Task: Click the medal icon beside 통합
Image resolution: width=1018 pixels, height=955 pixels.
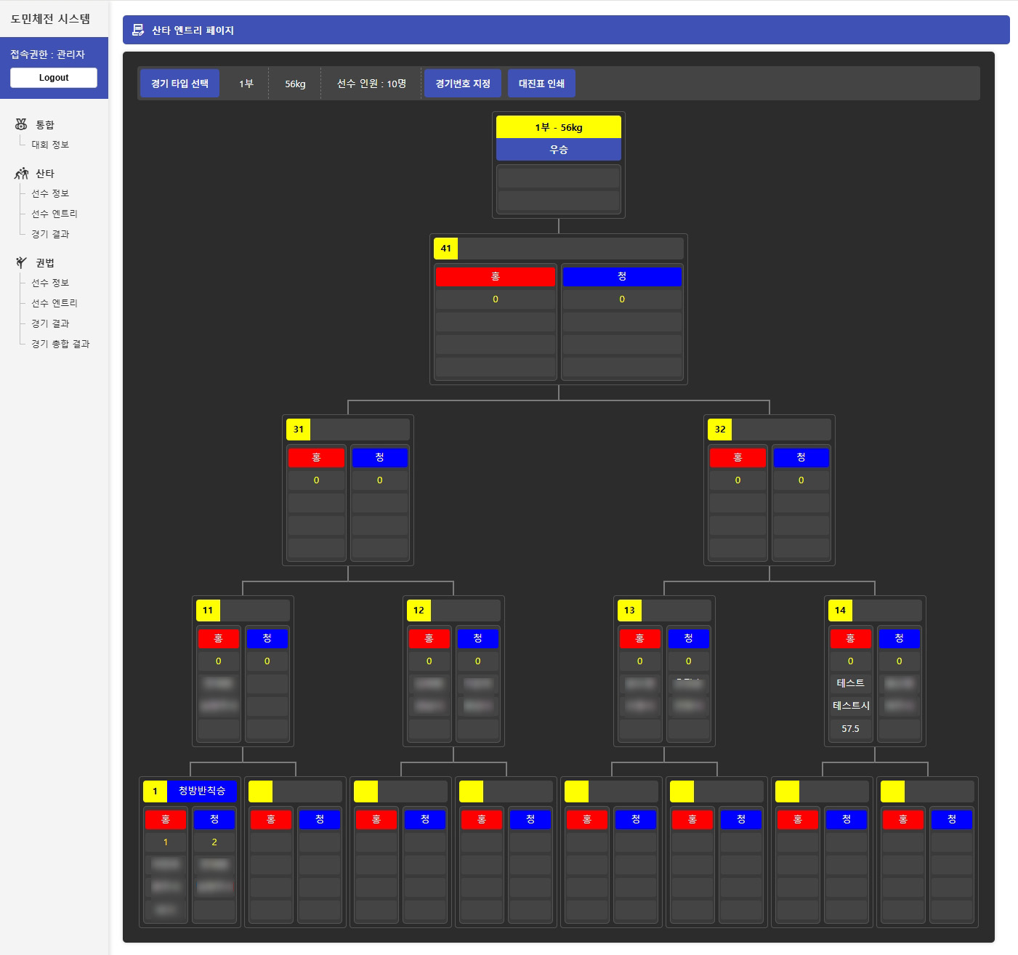Action: 21,124
